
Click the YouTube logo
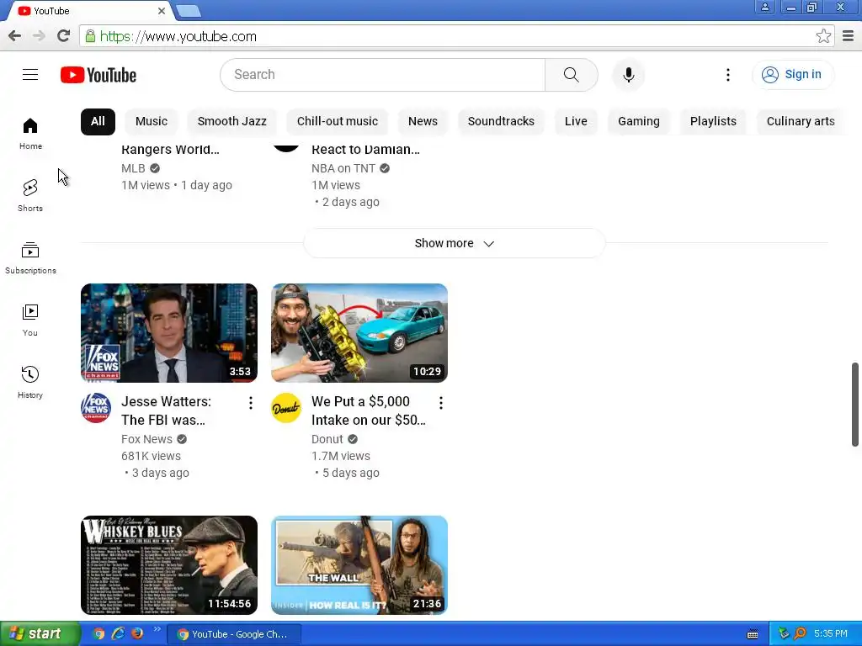coord(98,75)
